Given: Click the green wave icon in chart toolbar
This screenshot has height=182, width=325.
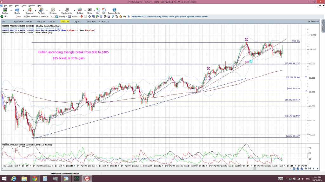Looking at the screenshot, I should click(x=124, y=16).
